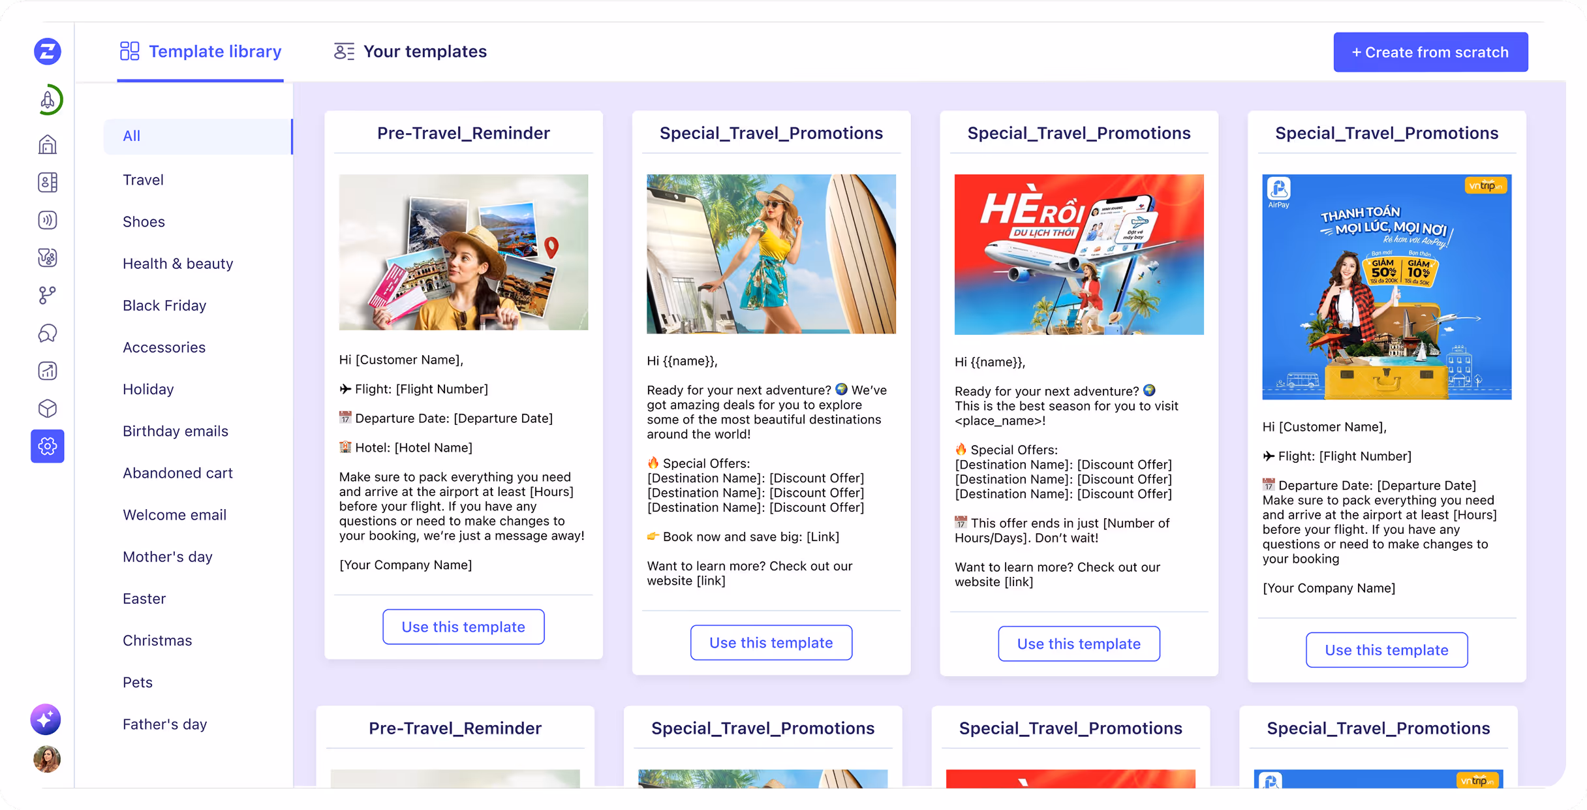Open the home icon in sidebar
1587x810 pixels.
pyautogui.click(x=48, y=144)
